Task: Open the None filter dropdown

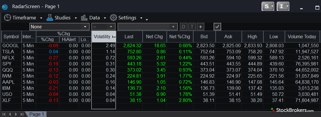Action: [x=59, y=27]
